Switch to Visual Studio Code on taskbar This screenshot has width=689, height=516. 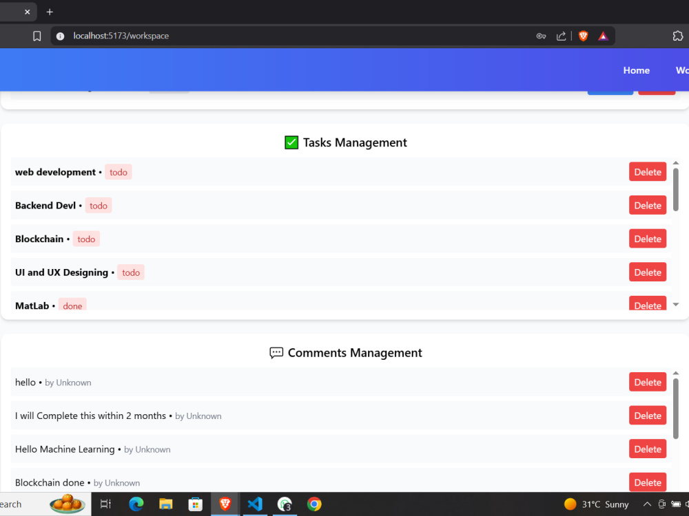click(x=255, y=504)
